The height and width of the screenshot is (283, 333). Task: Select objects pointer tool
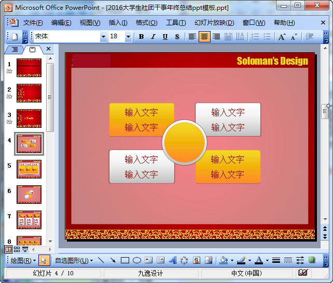click(44, 260)
